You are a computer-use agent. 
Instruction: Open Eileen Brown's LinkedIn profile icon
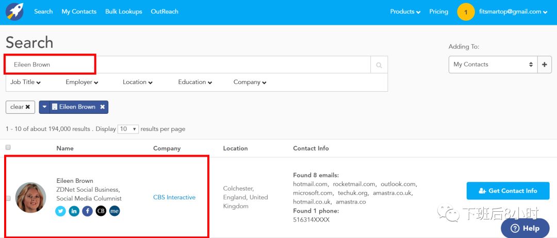74,211
